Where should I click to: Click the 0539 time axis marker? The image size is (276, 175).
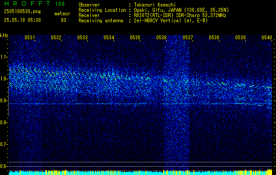coord(240,37)
